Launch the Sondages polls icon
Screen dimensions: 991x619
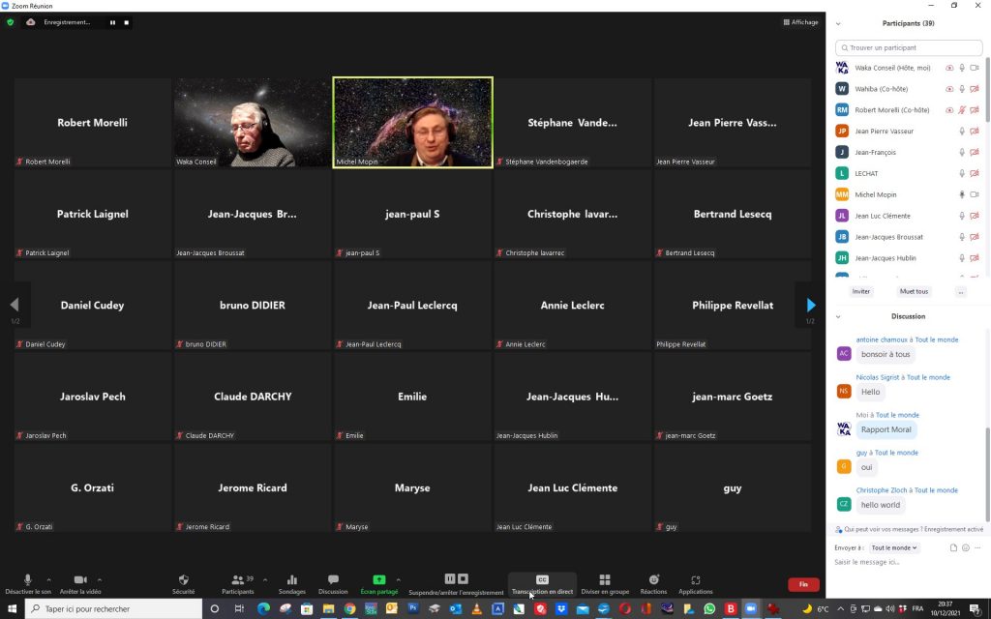292,583
